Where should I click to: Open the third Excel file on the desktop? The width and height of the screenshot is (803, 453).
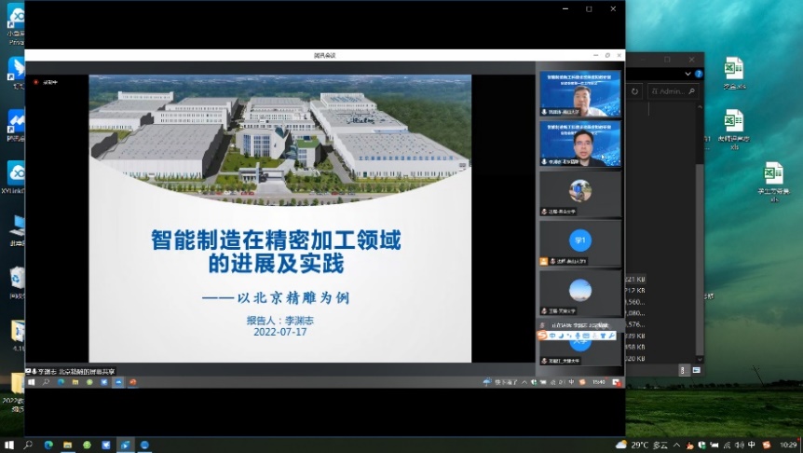(x=772, y=175)
